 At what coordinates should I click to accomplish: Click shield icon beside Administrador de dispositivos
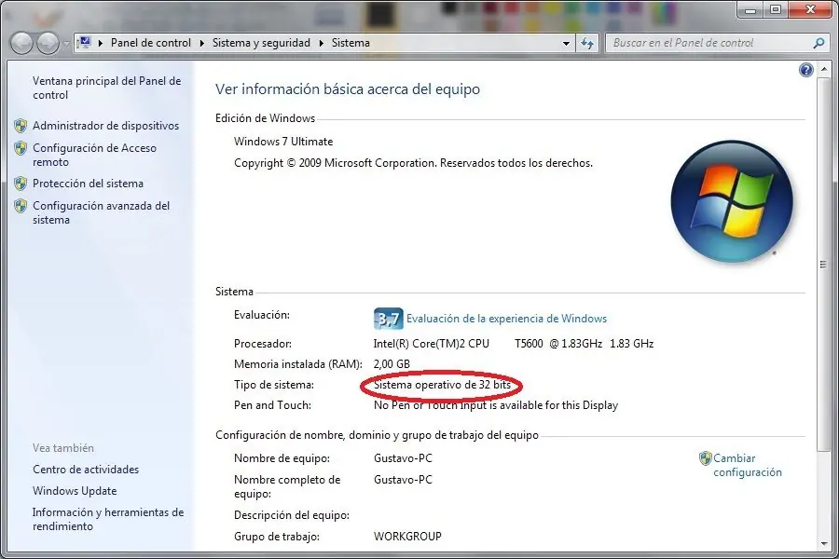pyautogui.click(x=21, y=126)
